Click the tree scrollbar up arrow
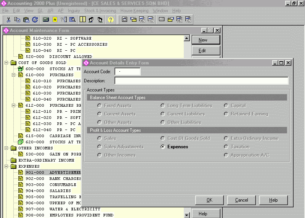The image size is (305, 218). click(187, 38)
